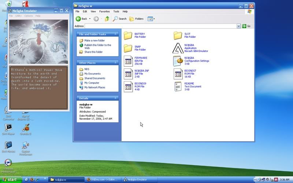The image size is (293, 183).
Task: Open the Options menu in No$gba Emulator
Action: pyautogui.click(x=29, y=16)
